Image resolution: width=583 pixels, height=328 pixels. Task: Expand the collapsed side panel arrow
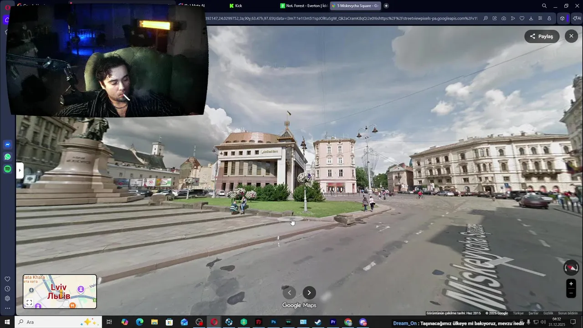(x=20, y=171)
